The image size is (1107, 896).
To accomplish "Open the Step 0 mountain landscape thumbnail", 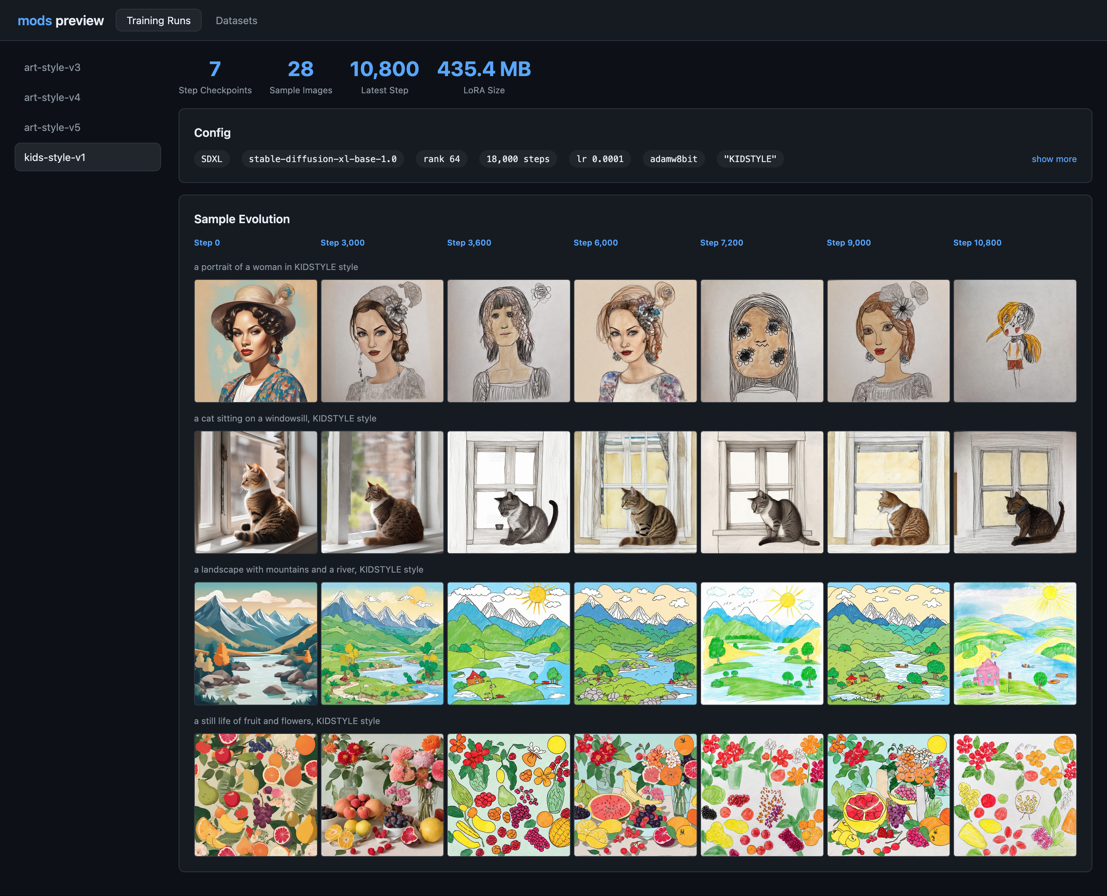I will [x=256, y=643].
